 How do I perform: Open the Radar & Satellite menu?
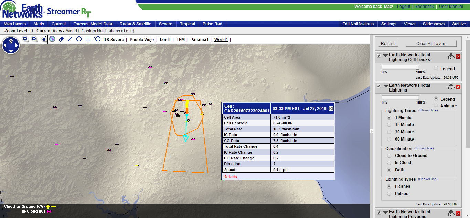click(136, 24)
